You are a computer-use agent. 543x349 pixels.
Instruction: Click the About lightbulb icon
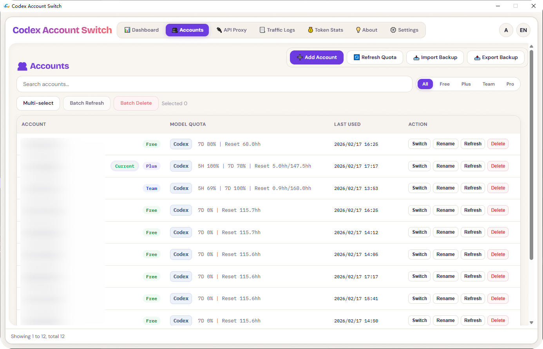pos(358,30)
